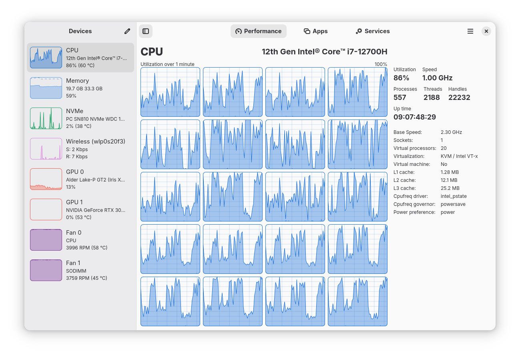Switch to the Performance tab
This screenshot has width=520, height=357.
tap(258, 31)
